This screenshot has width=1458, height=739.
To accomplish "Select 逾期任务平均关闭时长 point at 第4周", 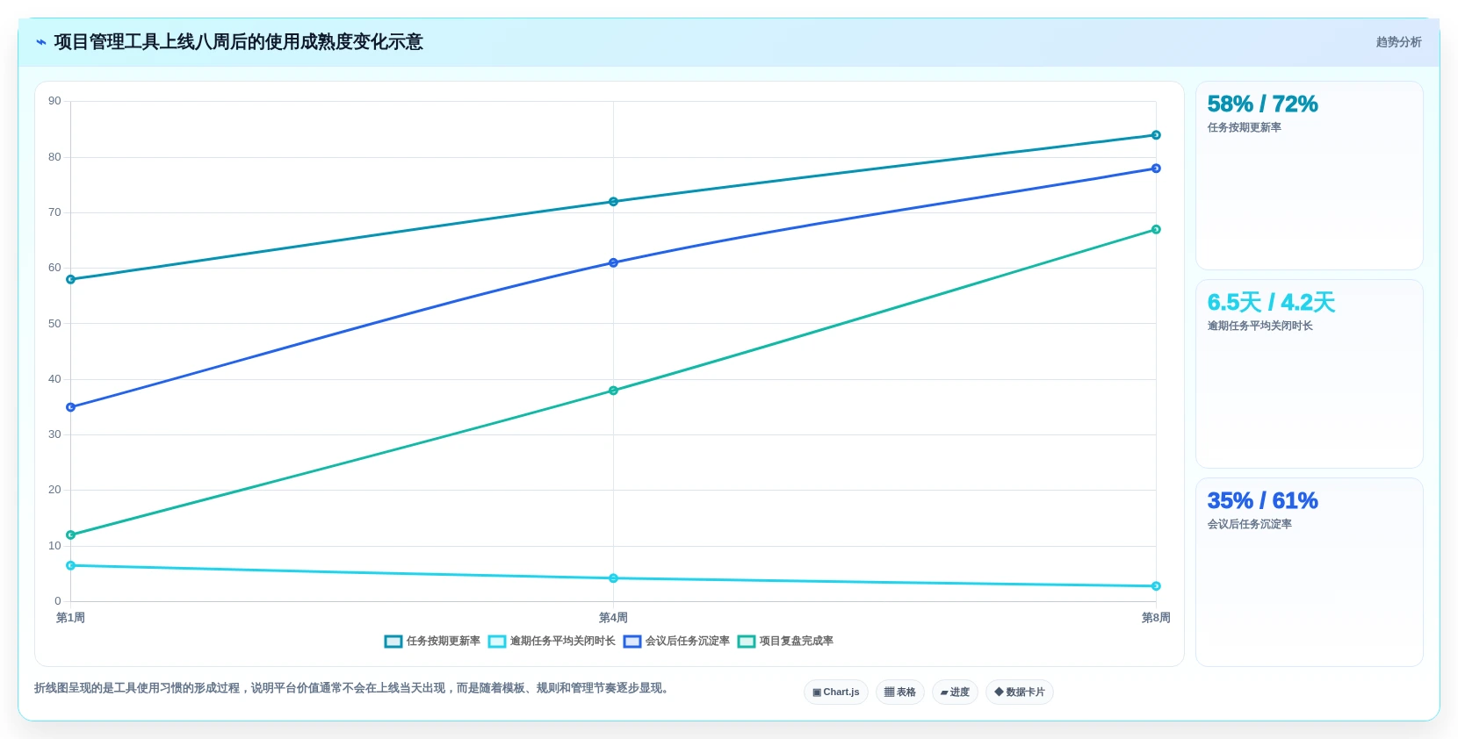I will pyautogui.click(x=613, y=578).
